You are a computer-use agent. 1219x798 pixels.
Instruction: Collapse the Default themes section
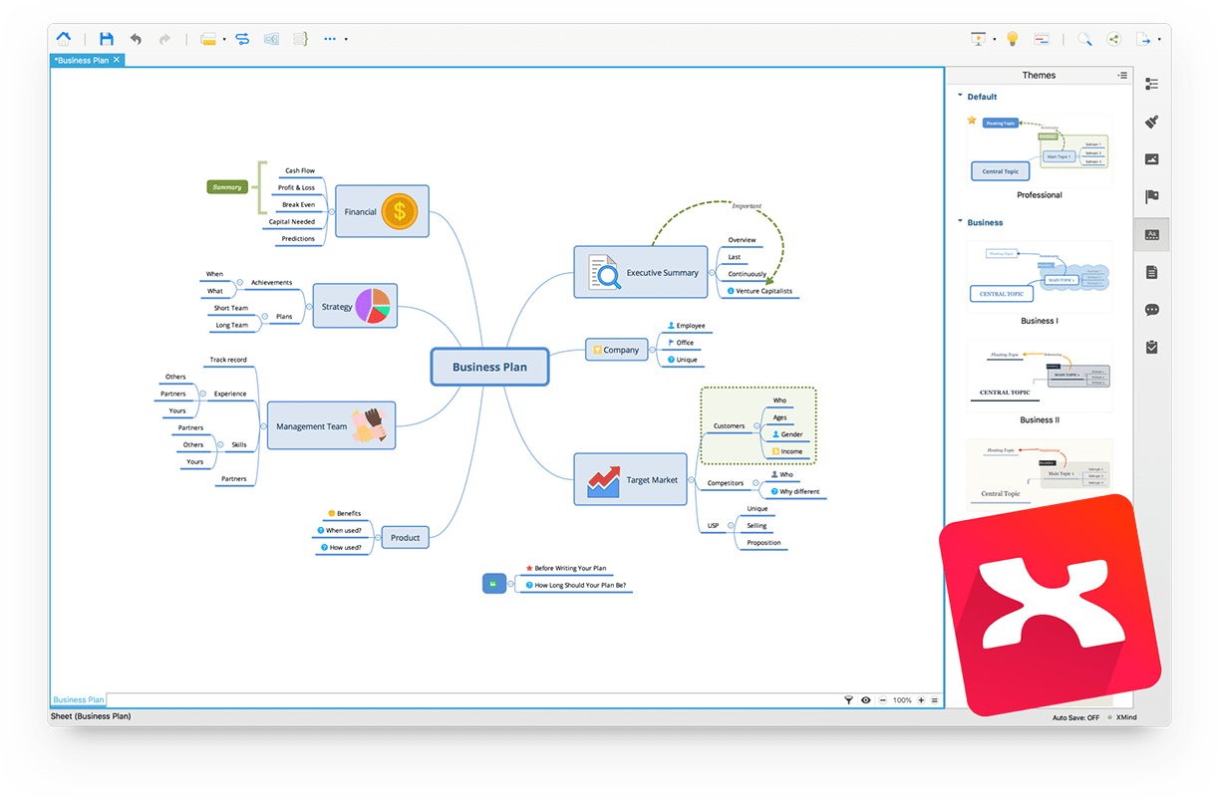[960, 97]
